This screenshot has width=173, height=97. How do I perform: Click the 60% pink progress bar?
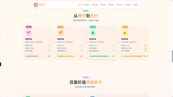point(36,56)
